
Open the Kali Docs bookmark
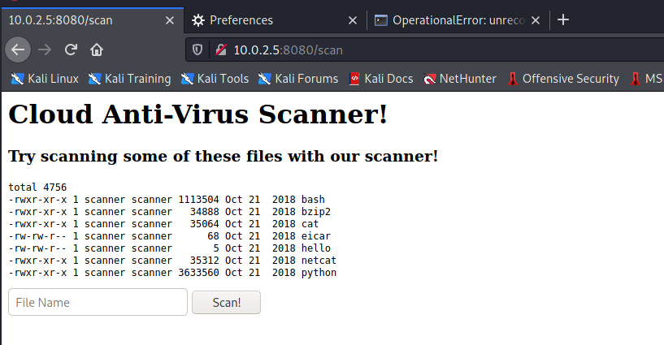pos(381,79)
